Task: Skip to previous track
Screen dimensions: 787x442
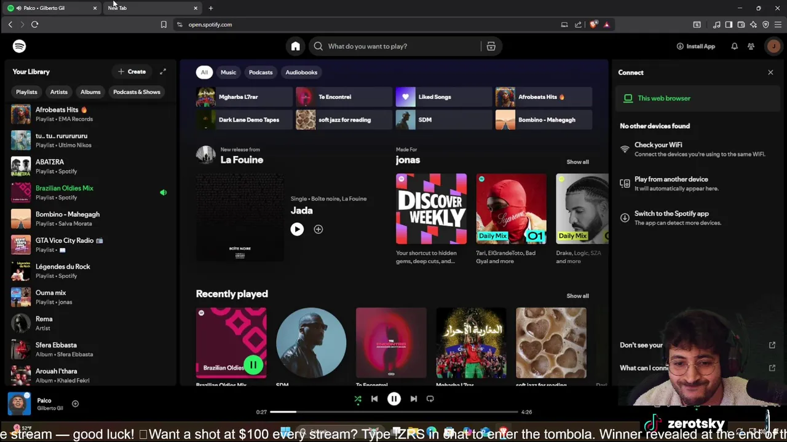Action: (374, 399)
